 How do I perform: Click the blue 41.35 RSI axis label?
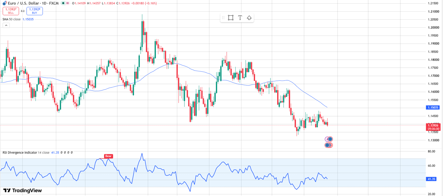tap(431, 179)
